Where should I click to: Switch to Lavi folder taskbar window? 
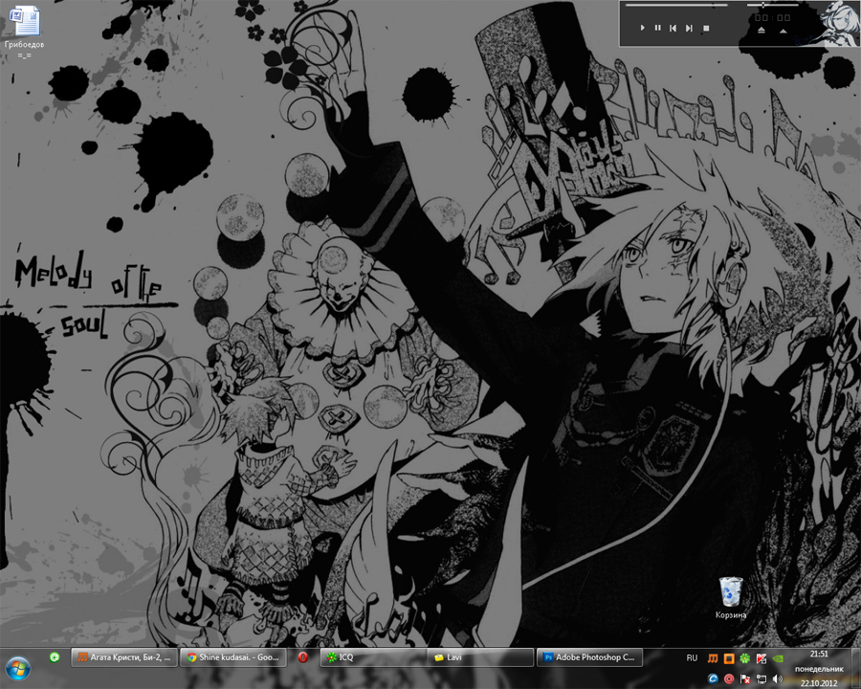[x=480, y=657]
